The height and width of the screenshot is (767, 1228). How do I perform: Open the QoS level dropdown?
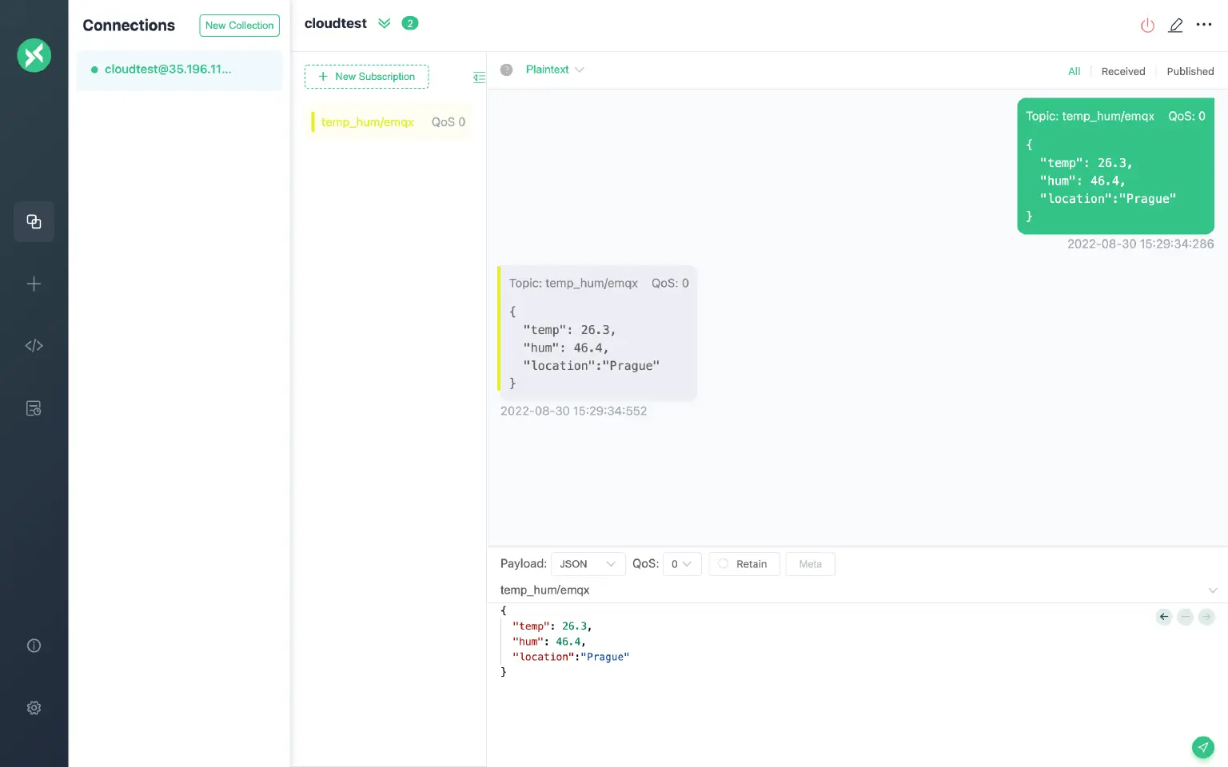point(682,564)
